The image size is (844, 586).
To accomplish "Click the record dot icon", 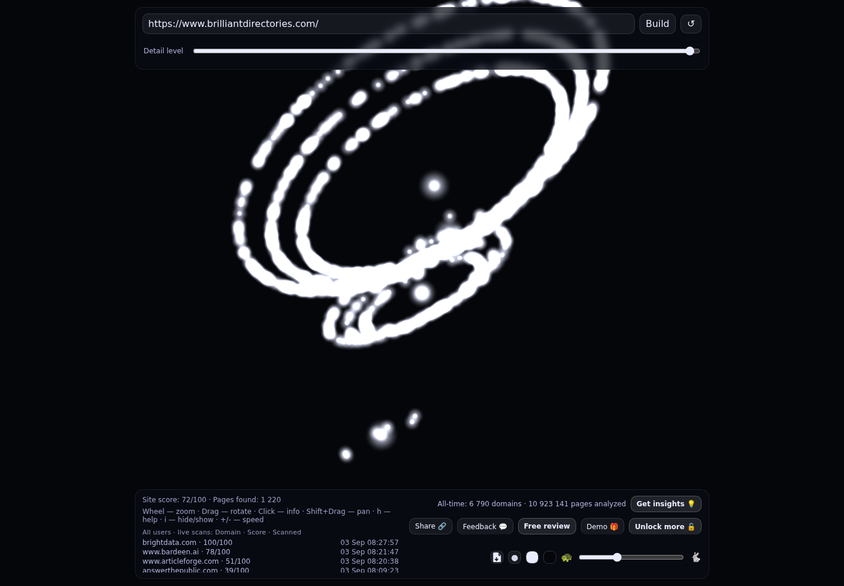I will 515,557.
